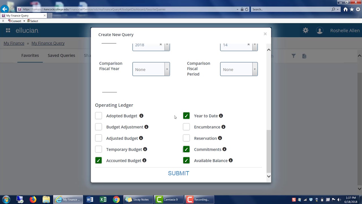Click info icon next to Temporary Budget

point(145,149)
